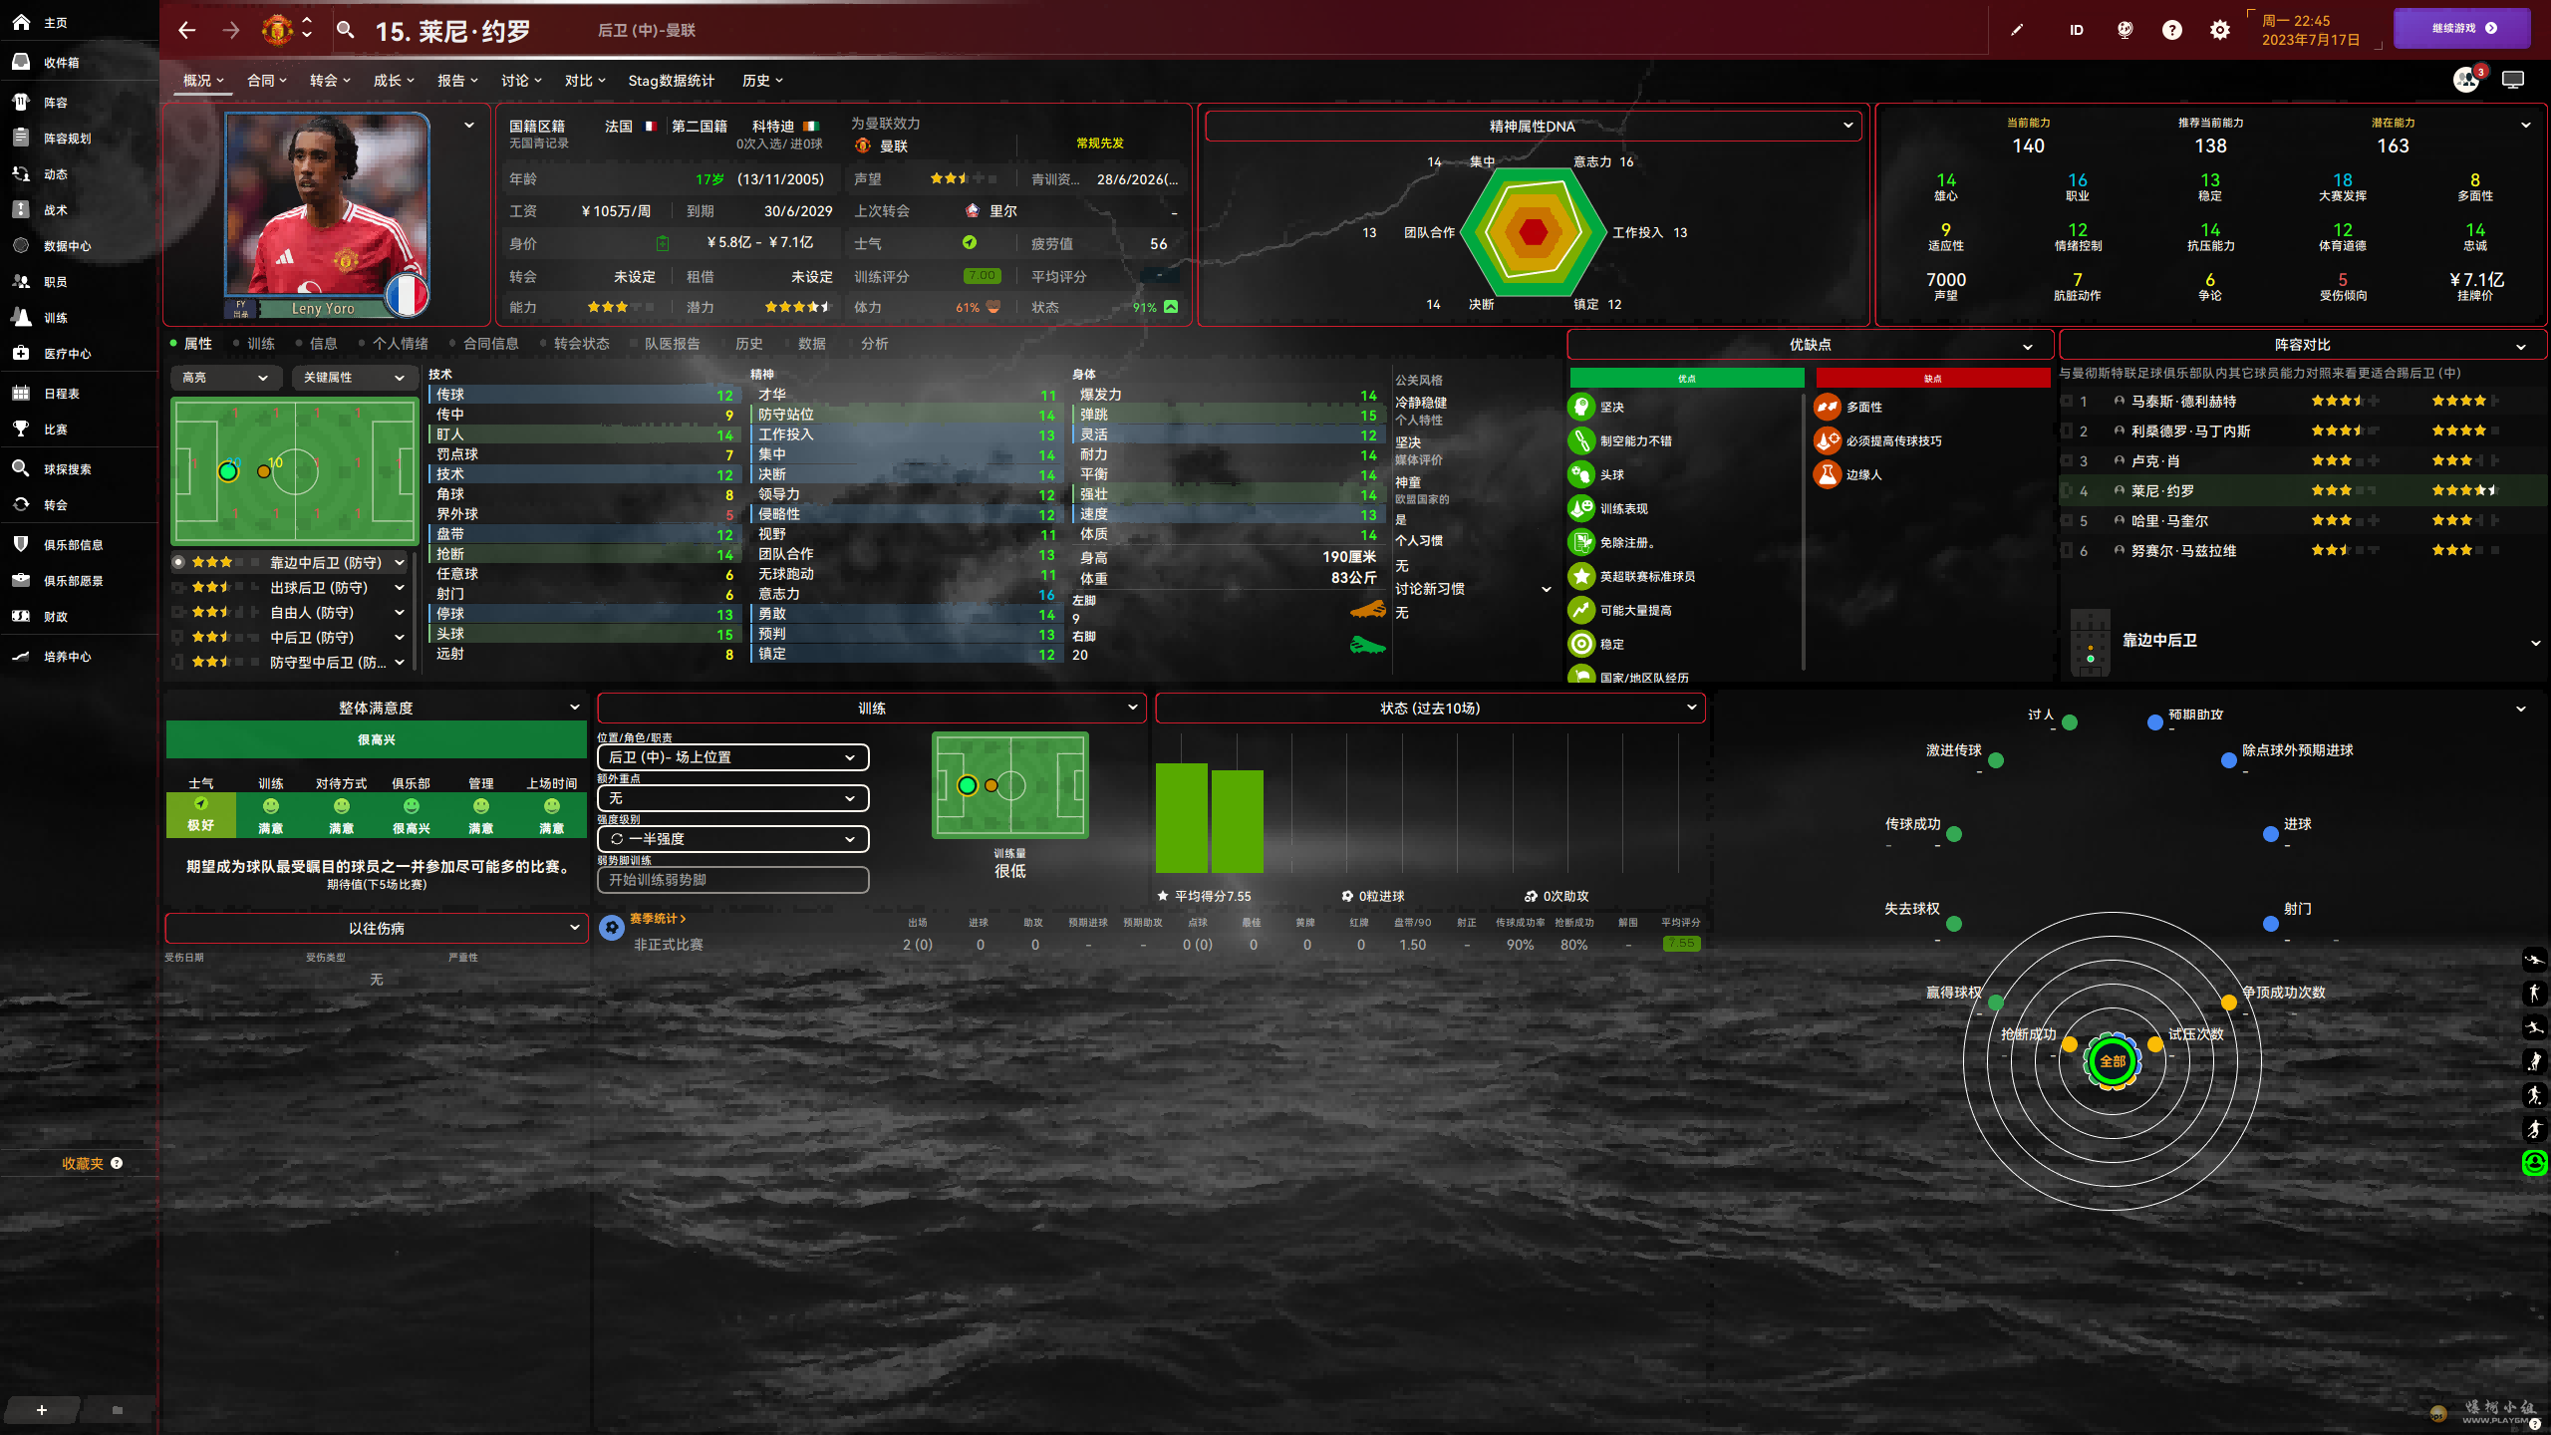Open the 财政 finances sidebar item
Screen dimensions: 2551x1435
(40, 616)
